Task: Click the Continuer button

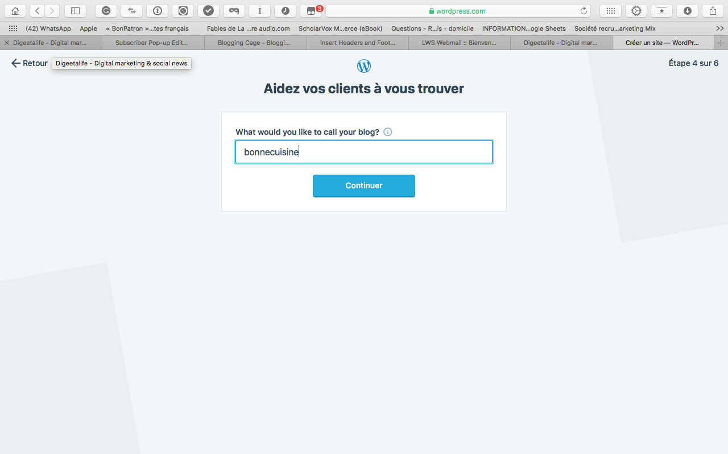Action: click(364, 185)
